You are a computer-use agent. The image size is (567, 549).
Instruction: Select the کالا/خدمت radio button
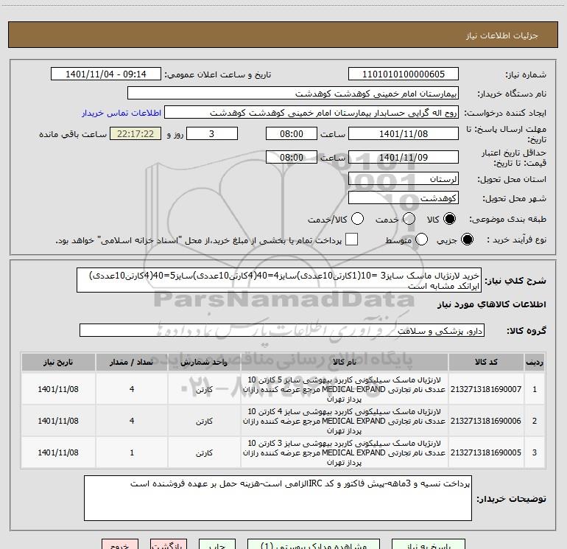tap(357, 219)
